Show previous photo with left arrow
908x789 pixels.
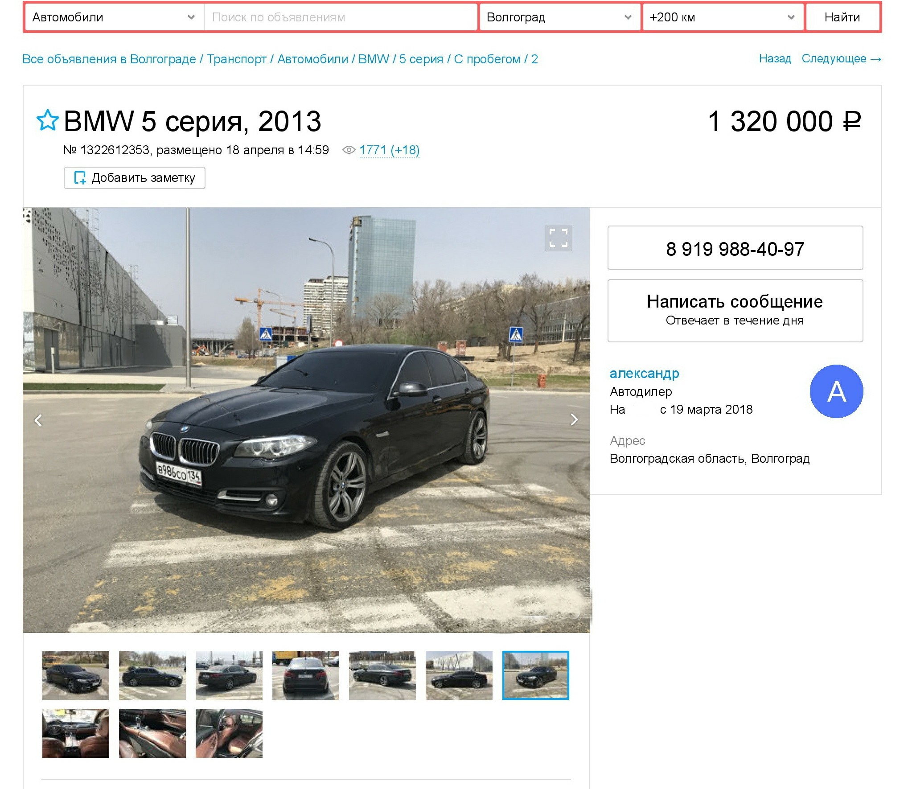pos(39,420)
